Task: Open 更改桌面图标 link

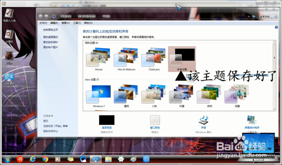Action: click(x=50, y=37)
